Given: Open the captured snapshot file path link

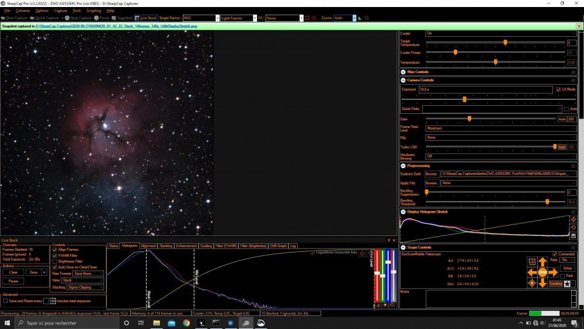Looking at the screenshot, I should 116,26.
